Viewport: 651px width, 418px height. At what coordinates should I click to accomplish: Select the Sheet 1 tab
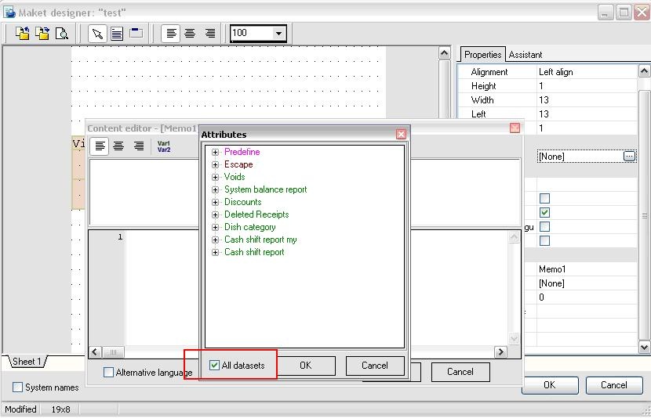coord(27,362)
